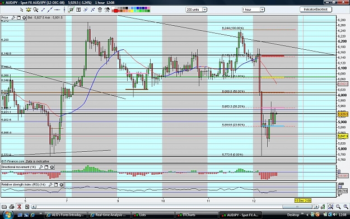
Task: Toggle the highlighted chart indicator tool
Action: point(71,10)
